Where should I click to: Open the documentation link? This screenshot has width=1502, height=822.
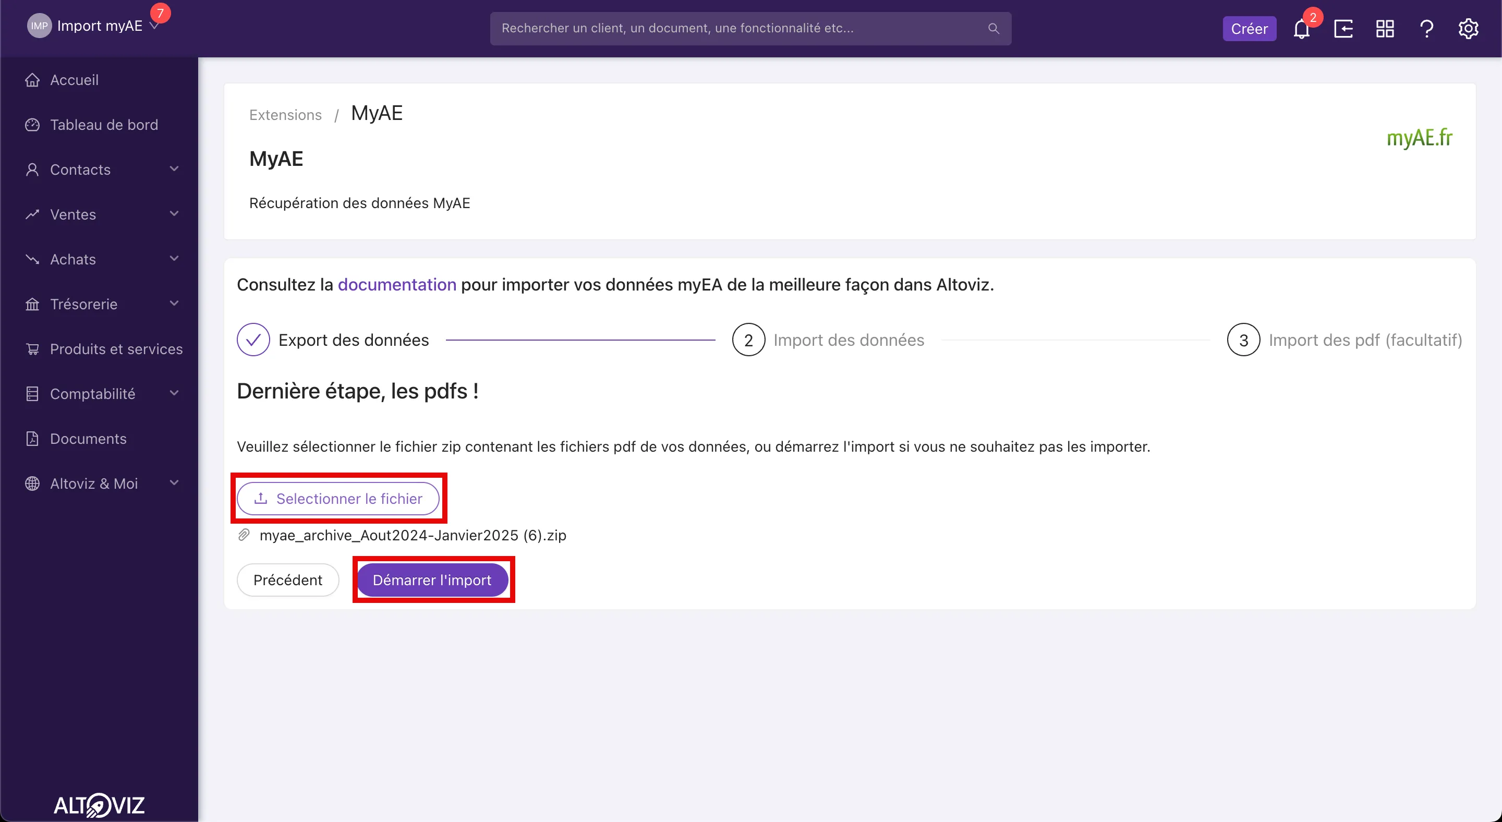[397, 284]
